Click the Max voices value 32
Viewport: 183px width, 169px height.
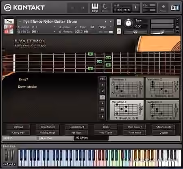point(92,27)
